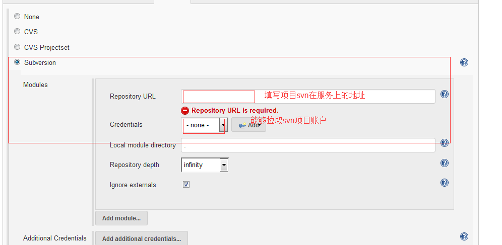This screenshot has width=502, height=245.
Task: Click the Ignore externals label
Action: coord(133,185)
